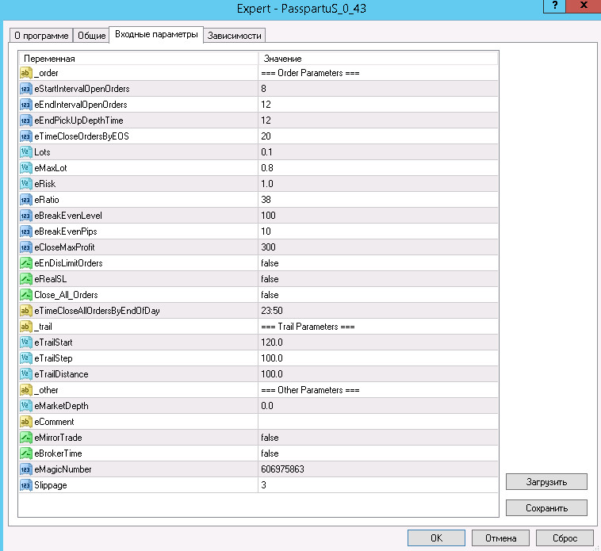Click the empty eComment value cell
This screenshot has height=551, width=601.
coord(378,422)
